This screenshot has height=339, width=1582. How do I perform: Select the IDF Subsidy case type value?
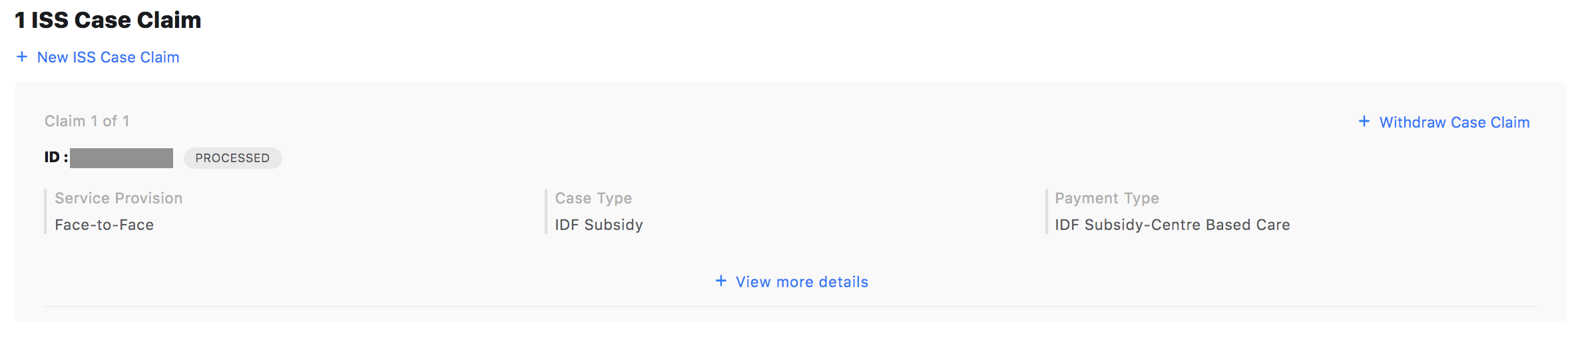point(599,225)
